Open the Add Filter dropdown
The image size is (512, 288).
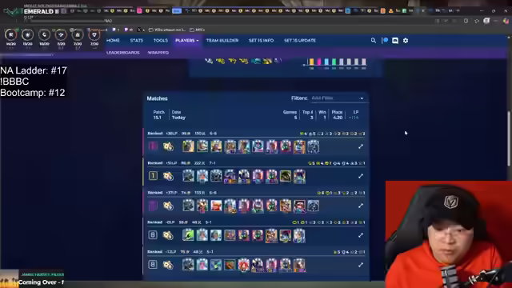[338, 98]
